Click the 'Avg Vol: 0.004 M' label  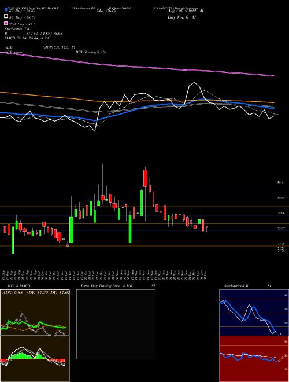pyautogui.click(x=186, y=10)
